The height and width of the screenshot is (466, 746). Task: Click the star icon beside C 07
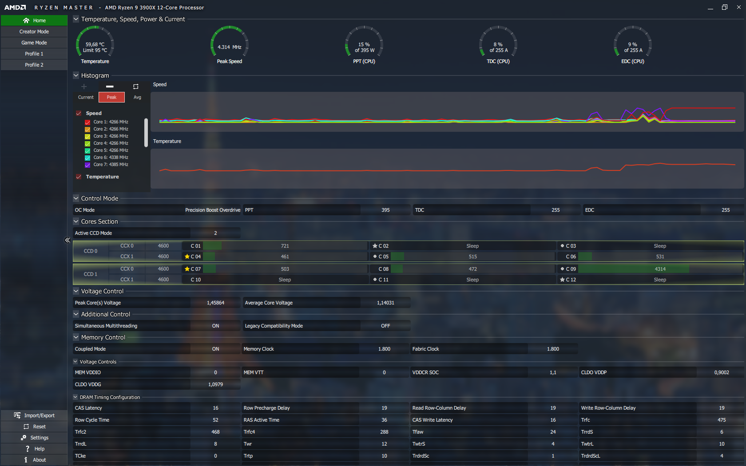click(187, 269)
